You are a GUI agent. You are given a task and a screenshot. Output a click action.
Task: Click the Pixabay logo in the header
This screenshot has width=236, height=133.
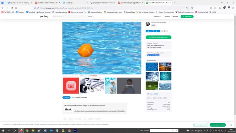44,16
